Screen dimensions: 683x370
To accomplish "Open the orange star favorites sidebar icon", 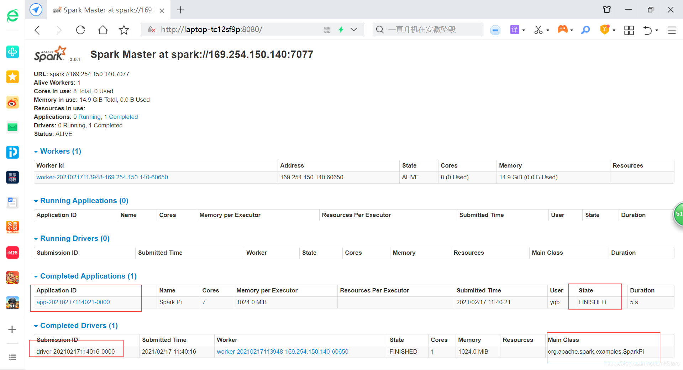I will 12,77.
